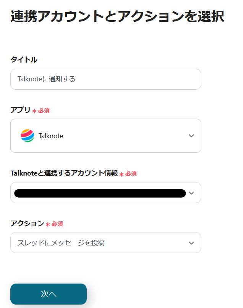Click the 次へ button
The height and width of the screenshot is (308, 243).
(48, 294)
